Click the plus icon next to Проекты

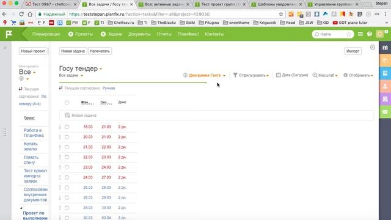coord(71,34)
